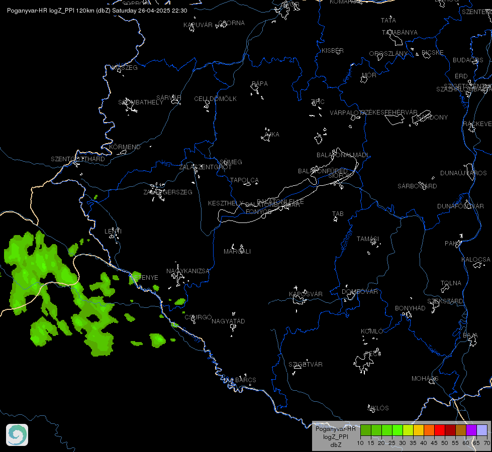The width and height of the screenshot is (492, 452).
Task: Click the OROSZLÁNY city label
Action: (388, 54)
